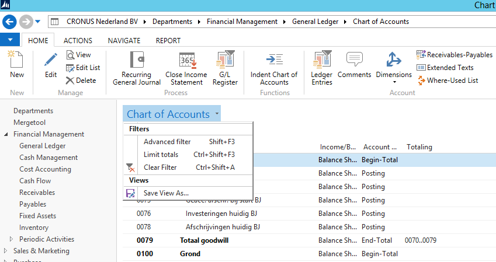Expand the Periodic Activities tree node
496x262 pixels.
(x=11, y=239)
